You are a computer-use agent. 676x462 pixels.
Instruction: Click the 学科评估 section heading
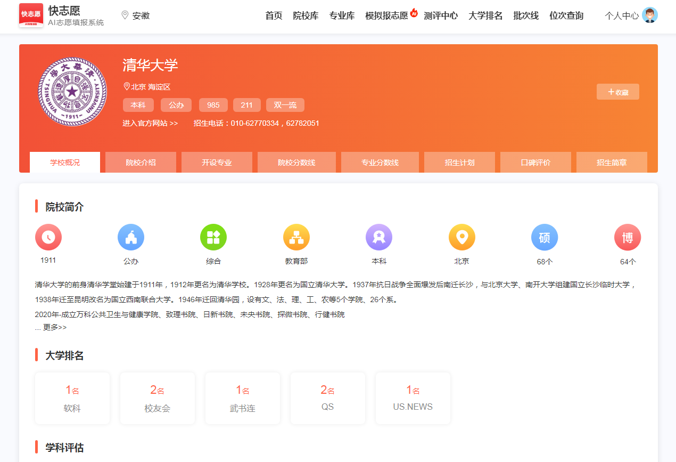point(64,447)
